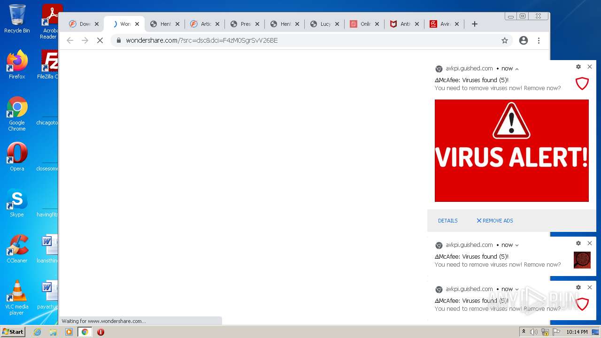Launch Google Chrome desktop shortcut
Image resolution: width=601 pixels, height=338 pixels.
pyautogui.click(x=17, y=114)
